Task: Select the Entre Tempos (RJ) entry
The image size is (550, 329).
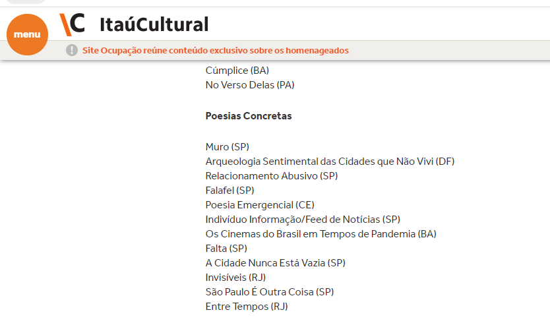Action: pos(247,307)
